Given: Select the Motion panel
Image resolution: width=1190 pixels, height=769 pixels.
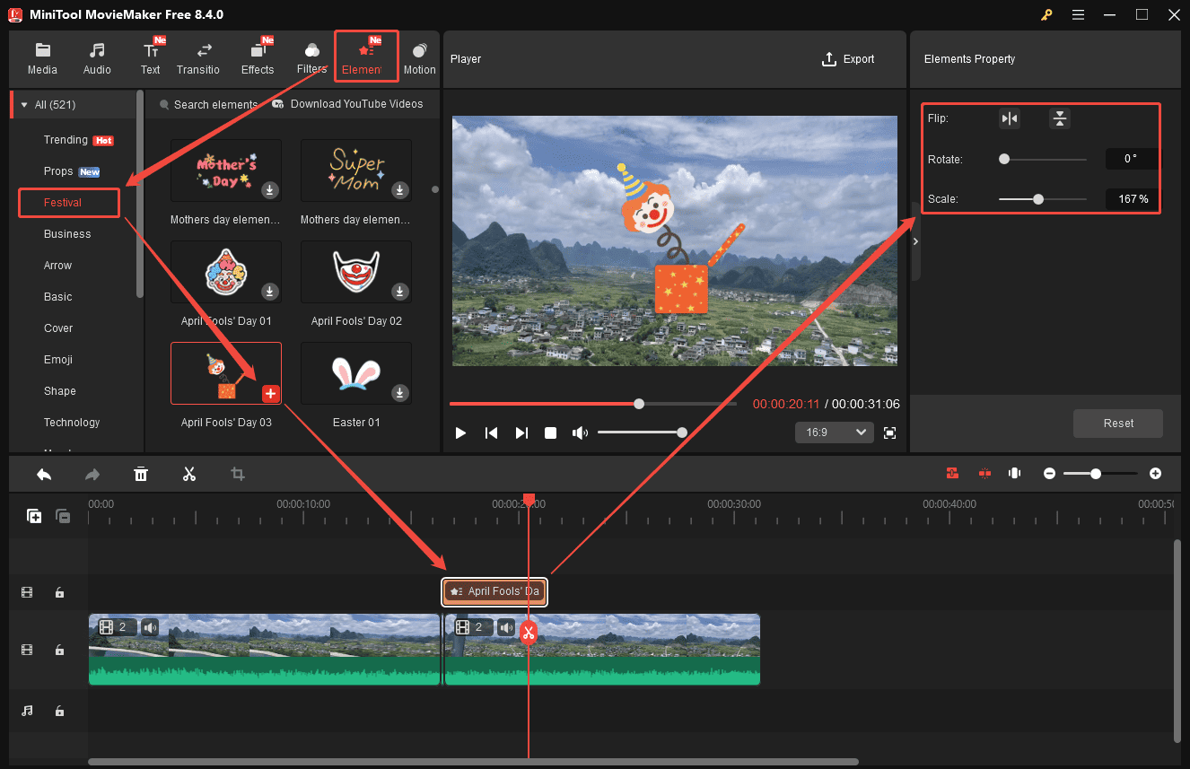Looking at the screenshot, I should tap(419, 58).
